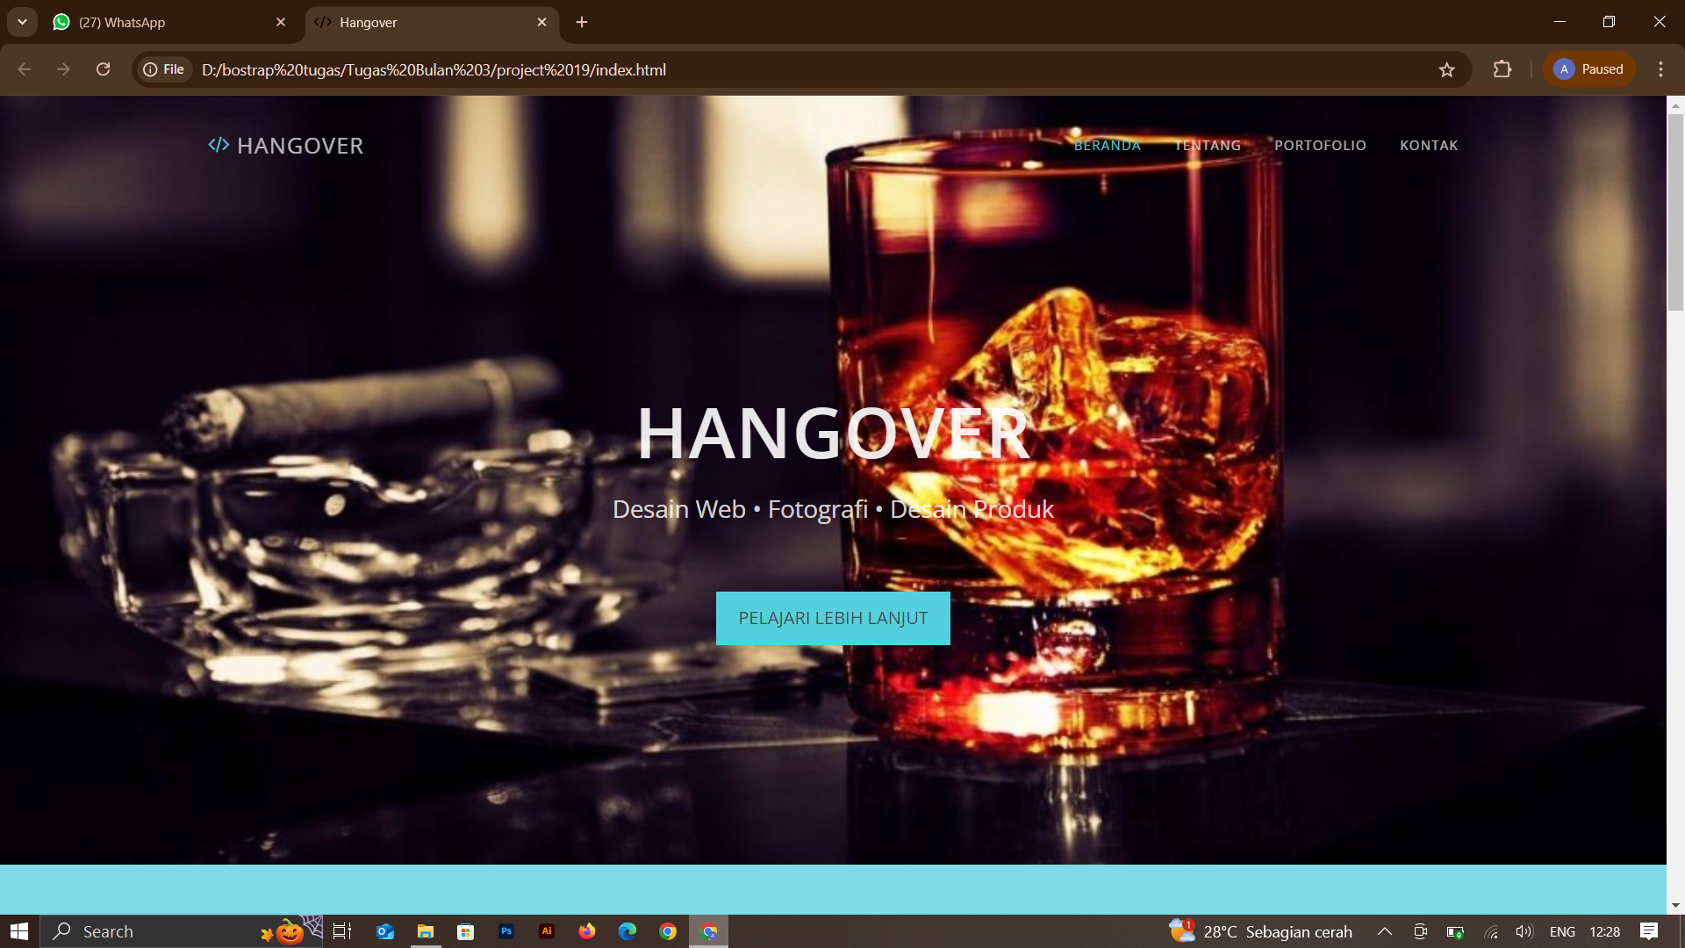Click the KONTAK navigation link
This screenshot has height=948, width=1685.
pyautogui.click(x=1428, y=146)
